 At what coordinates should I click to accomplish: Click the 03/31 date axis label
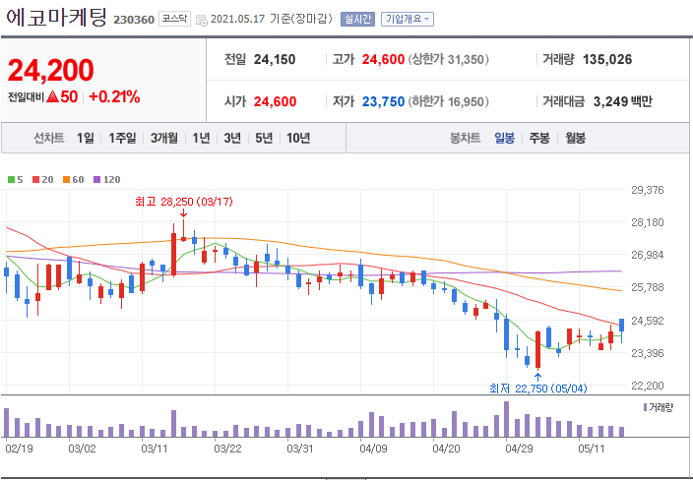point(300,450)
